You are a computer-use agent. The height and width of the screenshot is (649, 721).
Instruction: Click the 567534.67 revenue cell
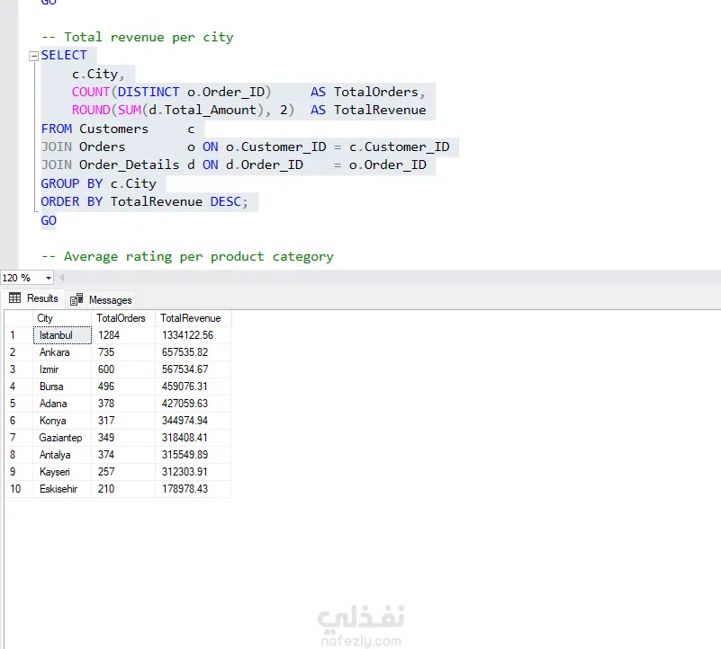click(x=194, y=369)
